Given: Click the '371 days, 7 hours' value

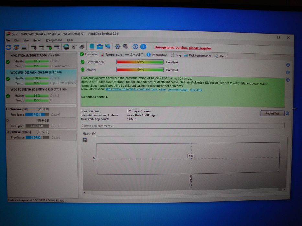Looking at the screenshot, I should (139, 111).
